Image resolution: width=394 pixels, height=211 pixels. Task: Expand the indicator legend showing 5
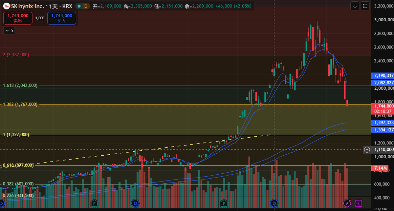[x=9, y=30]
